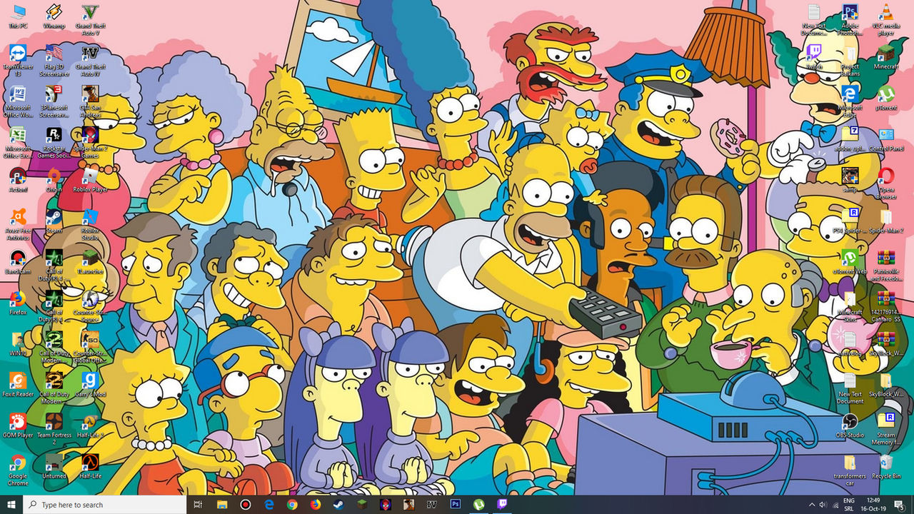Image resolution: width=914 pixels, height=514 pixels.
Task: Select the Stream Memory shortcut
Action: tap(886, 428)
